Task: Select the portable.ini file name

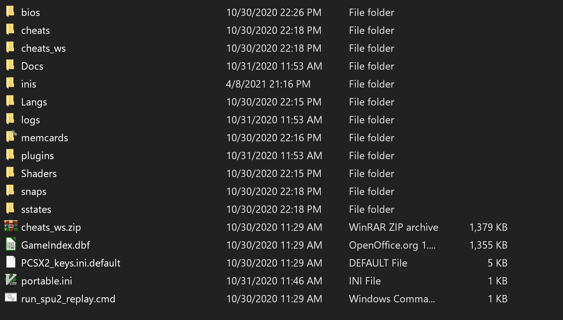Action: 47,281
